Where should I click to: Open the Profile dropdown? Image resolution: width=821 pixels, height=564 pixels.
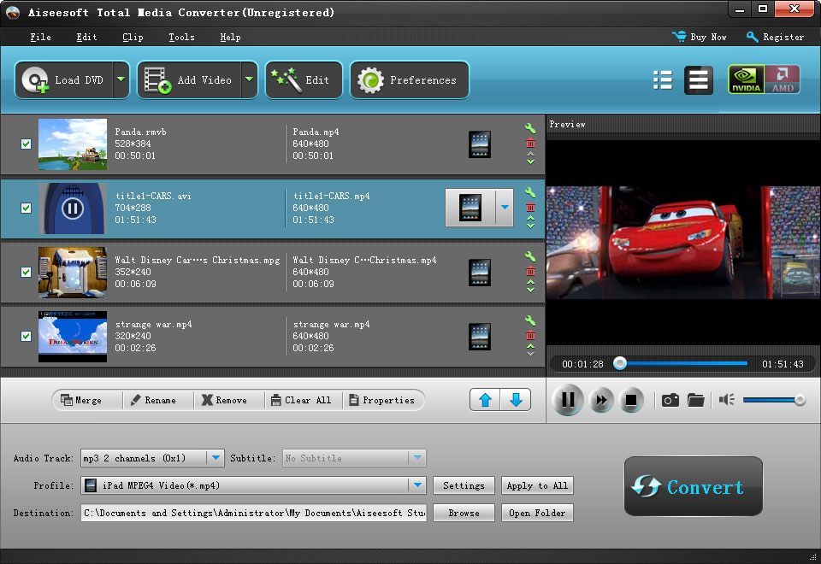(418, 485)
